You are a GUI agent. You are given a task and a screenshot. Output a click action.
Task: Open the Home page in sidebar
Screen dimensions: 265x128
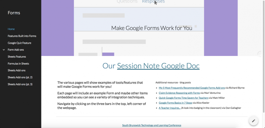[11, 29]
